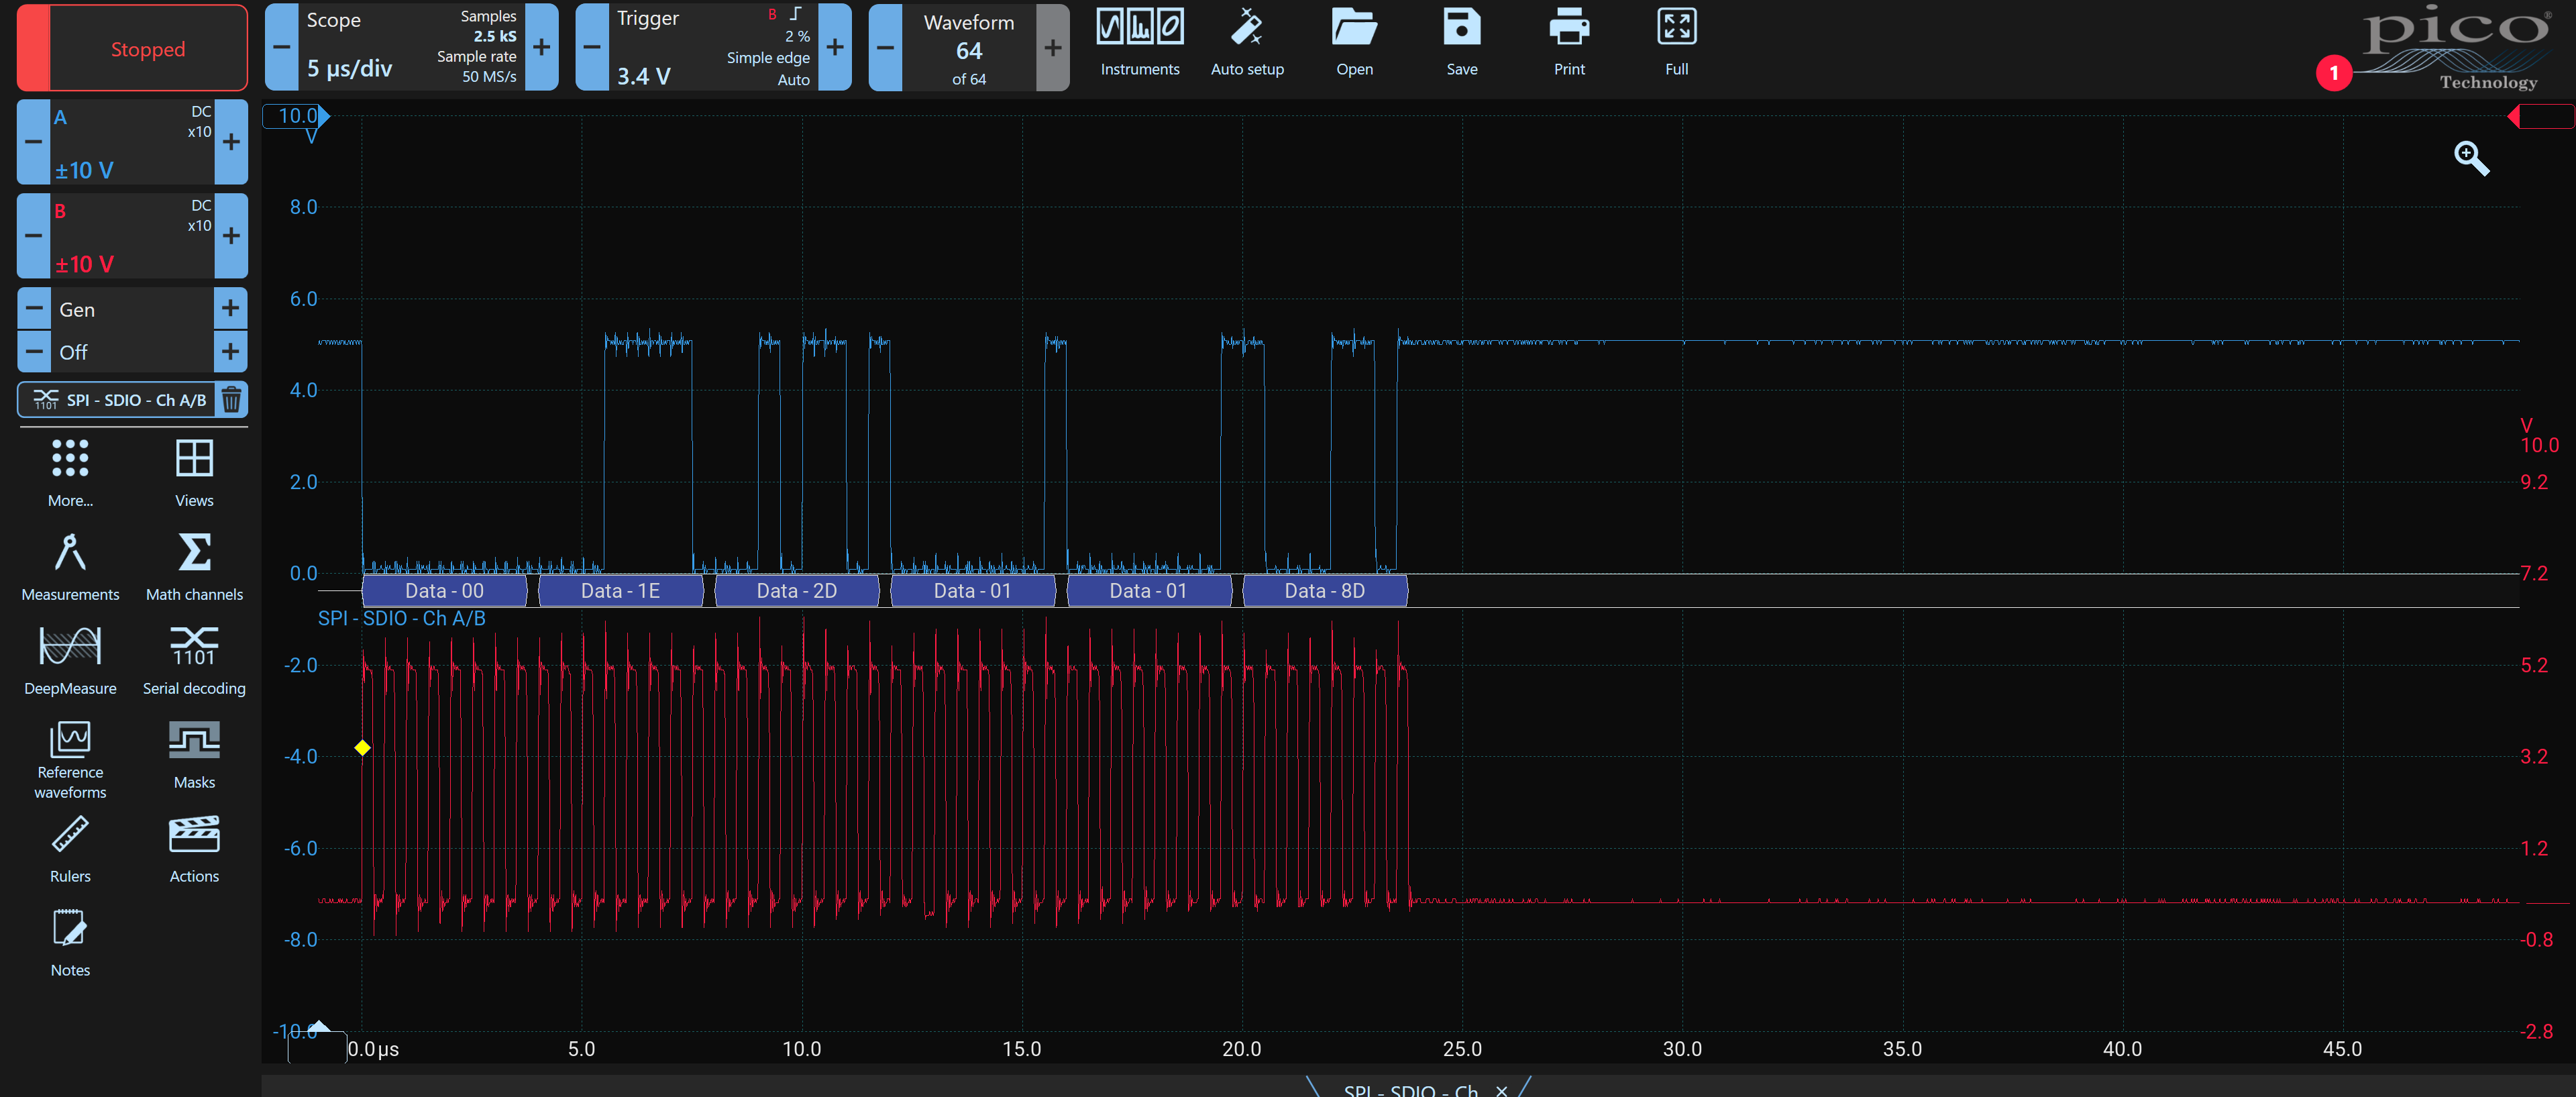This screenshot has width=2576, height=1097.
Task: Open the Serial decoding panel
Action: [193, 660]
